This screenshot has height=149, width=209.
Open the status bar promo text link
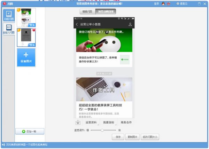point(27,144)
